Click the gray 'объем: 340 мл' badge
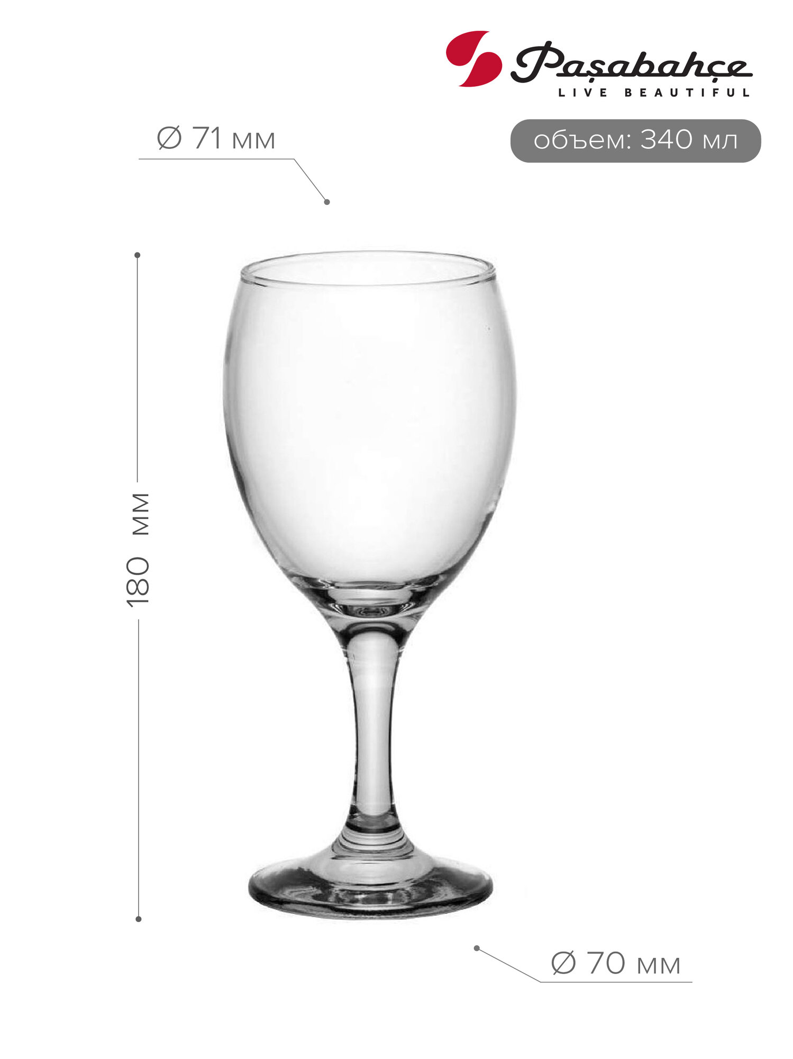 pos(635,141)
